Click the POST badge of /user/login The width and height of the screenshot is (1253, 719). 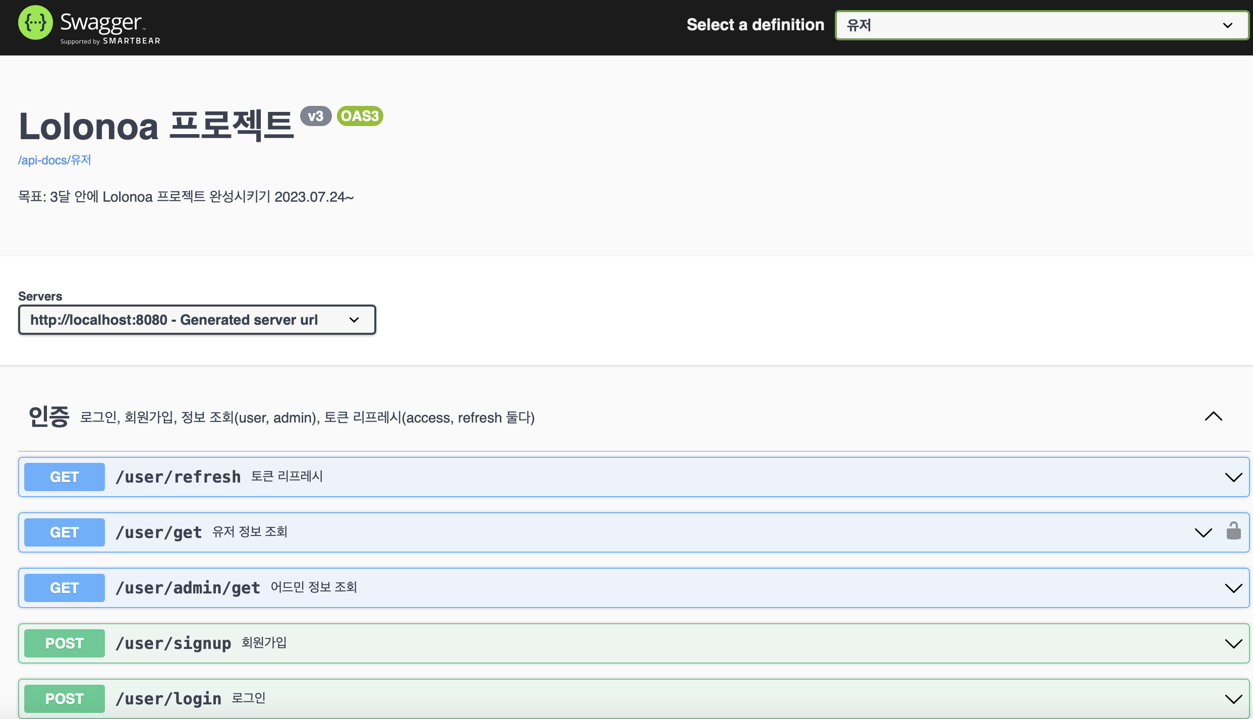65,699
